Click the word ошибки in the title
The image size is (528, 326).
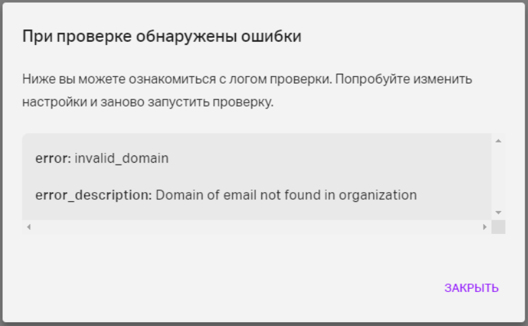click(x=271, y=37)
